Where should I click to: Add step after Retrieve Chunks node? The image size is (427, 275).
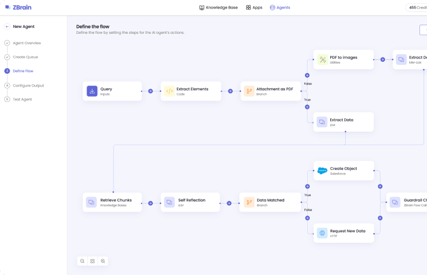click(151, 203)
